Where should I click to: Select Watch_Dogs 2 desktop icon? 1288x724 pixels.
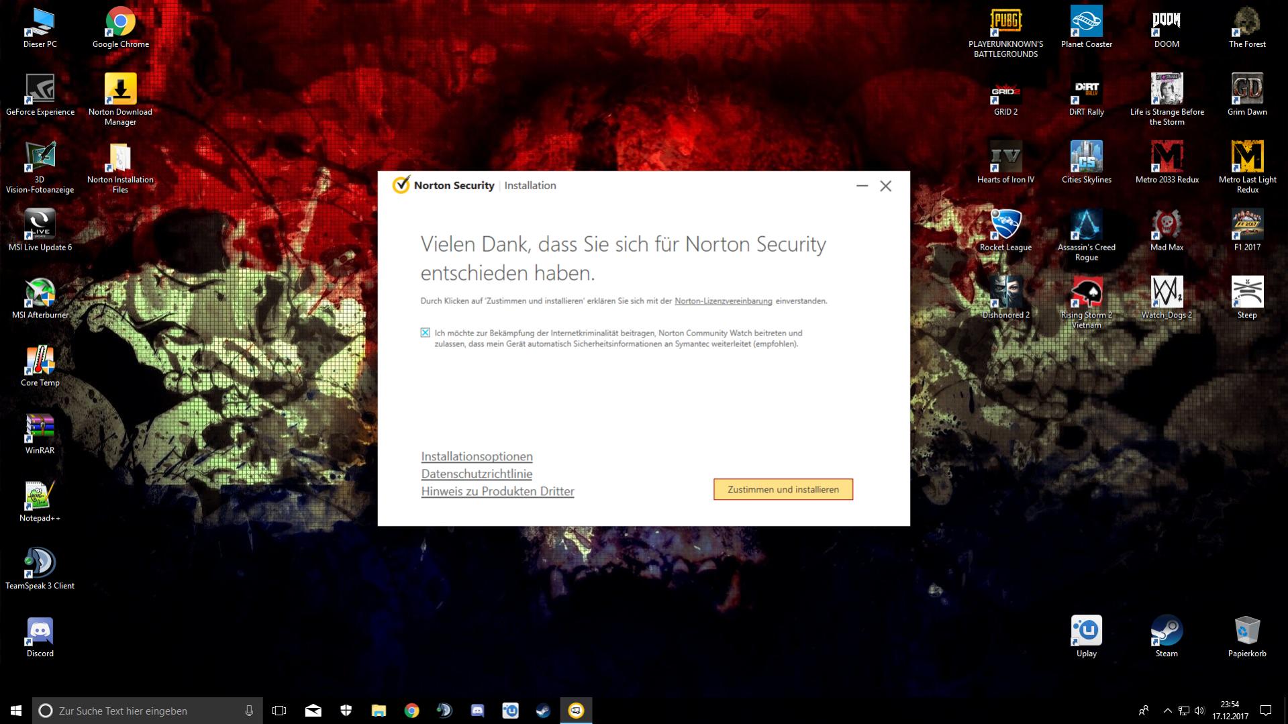[x=1167, y=298]
